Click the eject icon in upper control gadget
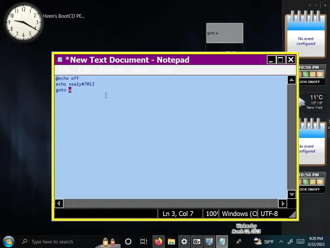This screenshot has width=330, height=248. pos(320,74)
